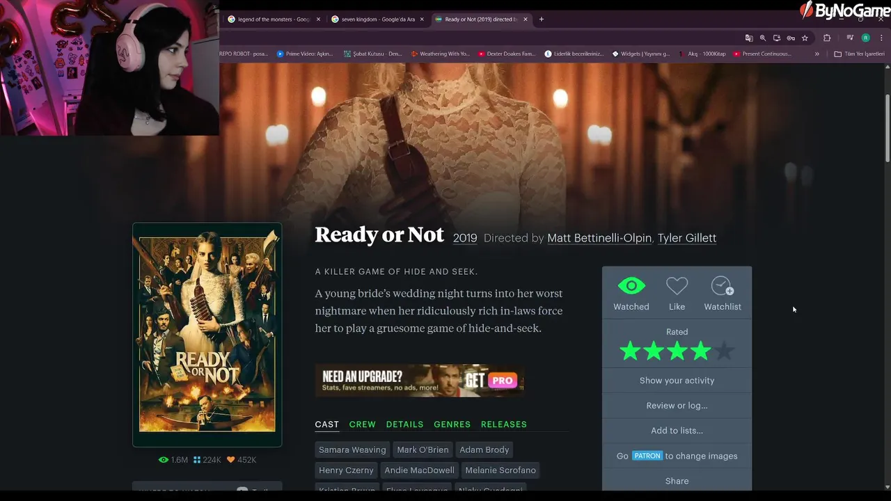Viewport: 891px width, 501px height.
Task: Open Review or log option
Action: [677, 406]
